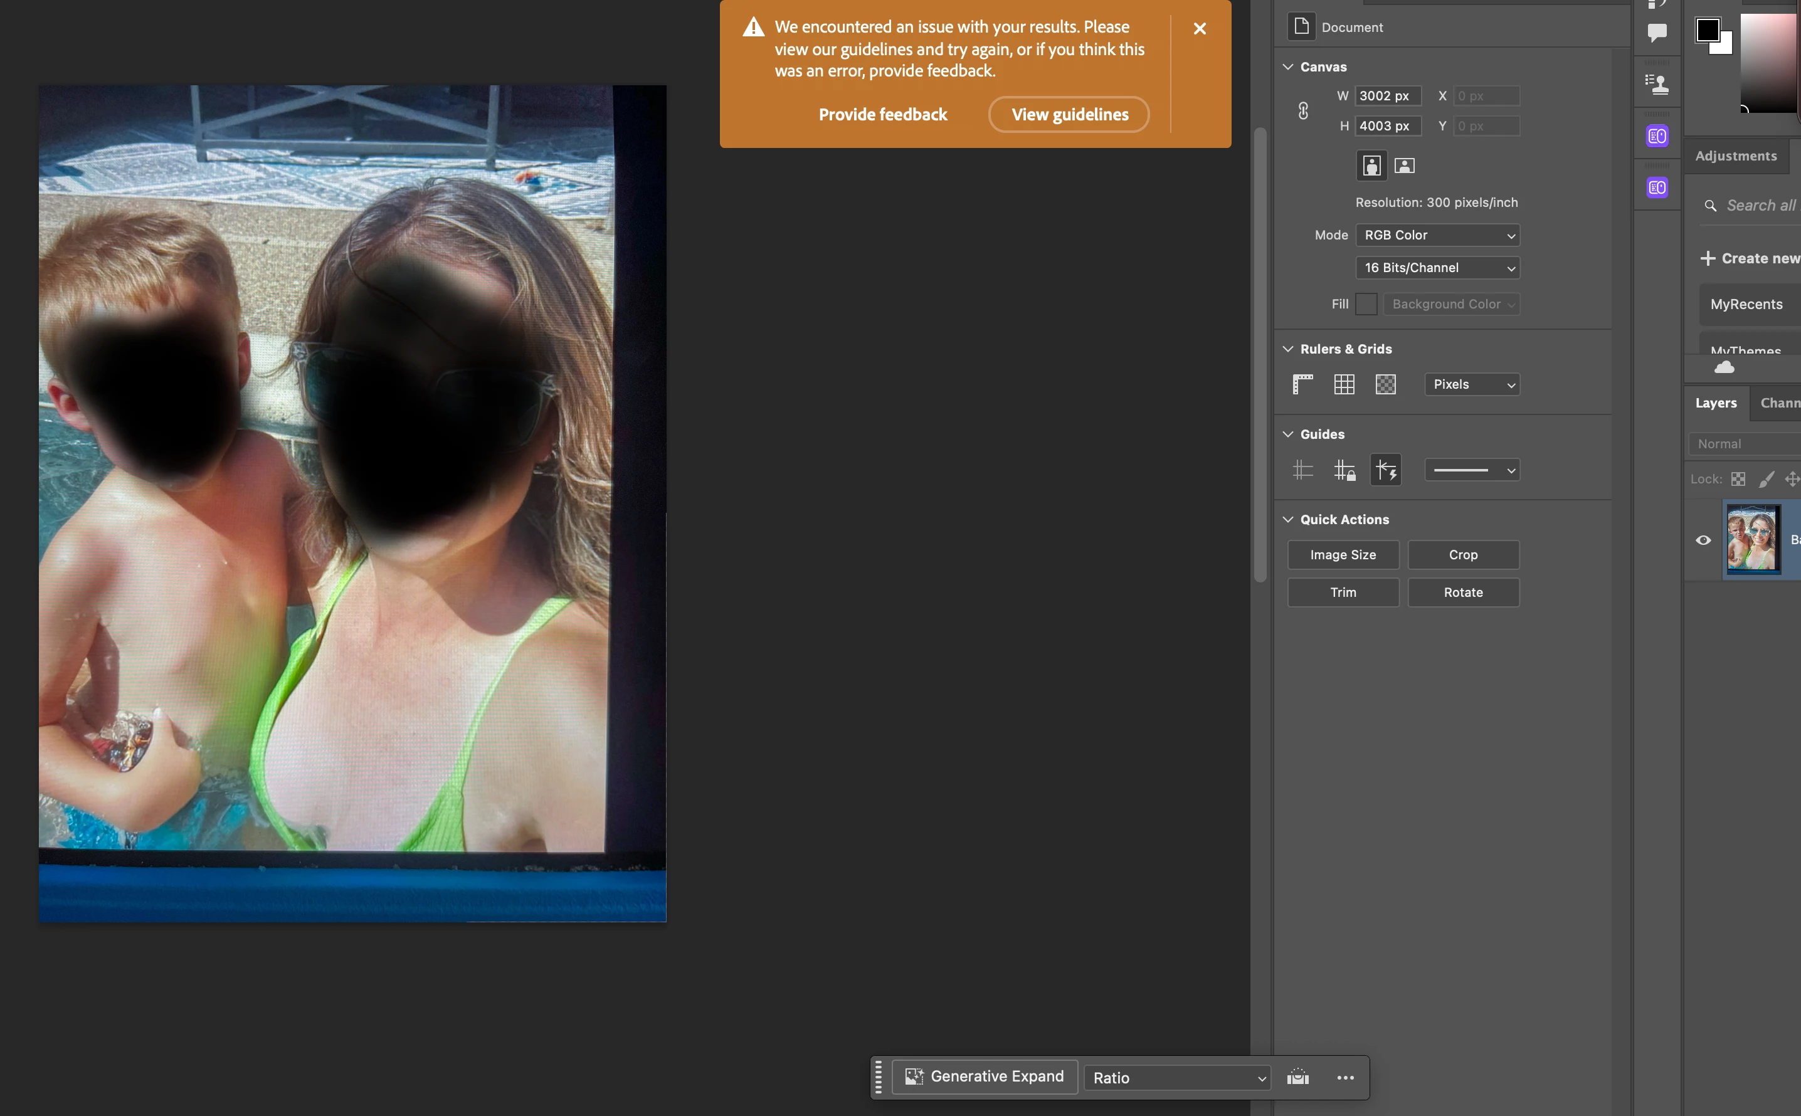Click the lock guides icon
This screenshot has width=1801, height=1116.
pyautogui.click(x=1344, y=470)
